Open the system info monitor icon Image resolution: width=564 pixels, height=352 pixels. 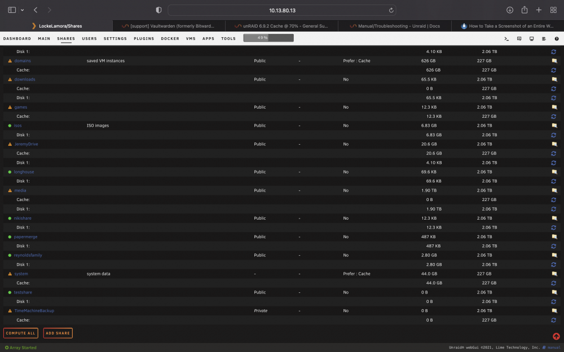pos(532,39)
